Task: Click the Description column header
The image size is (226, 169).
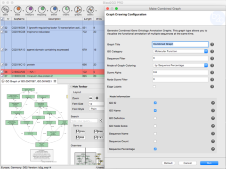Action: click(54, 19)
